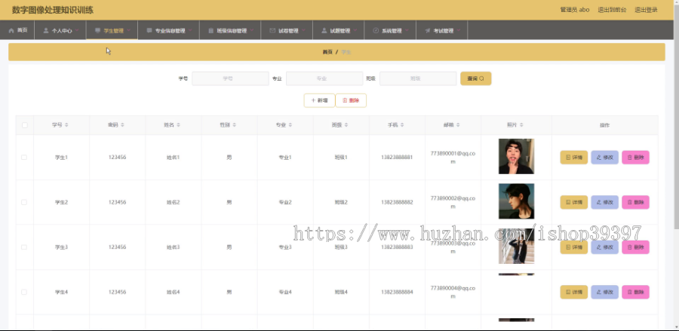Click the compass icon for 系统管理
Image resolution: width=679 pixels, height=331 pixels.
coord(376,31)
